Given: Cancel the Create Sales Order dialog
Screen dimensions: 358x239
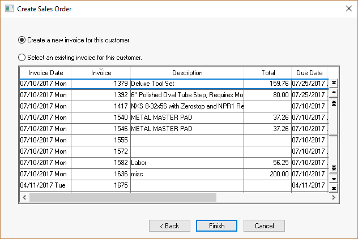Looking at the screenshot, I should click(264, 226).
